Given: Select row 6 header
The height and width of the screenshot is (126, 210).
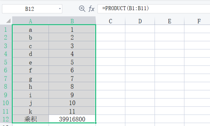Looking at the screenshot, I should click(x=6, y=70).
